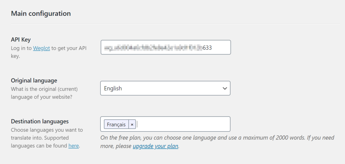Click the blurred portion of API key
Viewport: 345px width, 164px height.
pyautogui.click(x=153, y=48)
